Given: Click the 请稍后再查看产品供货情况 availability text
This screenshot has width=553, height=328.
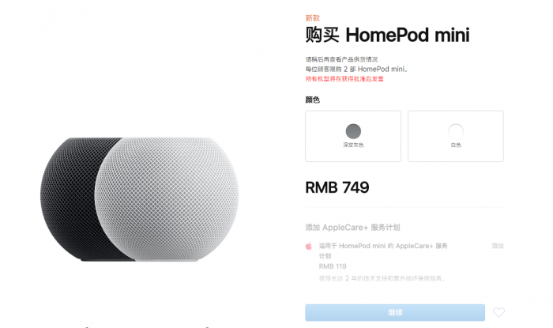Looking at the screenshot, I should click(x=341, y=59).
